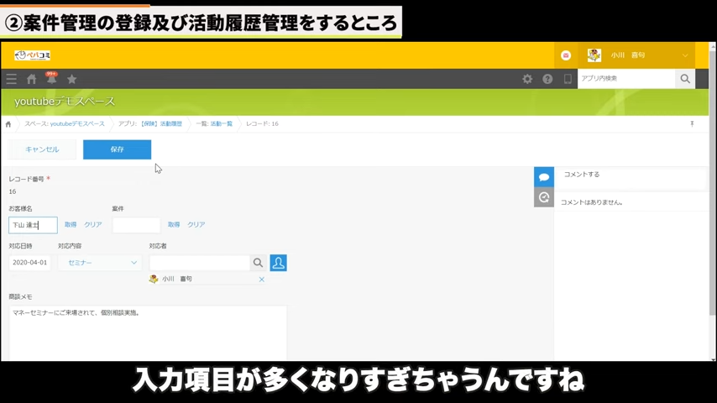
Task: Open settings gear icon
Action: [527, 79]
